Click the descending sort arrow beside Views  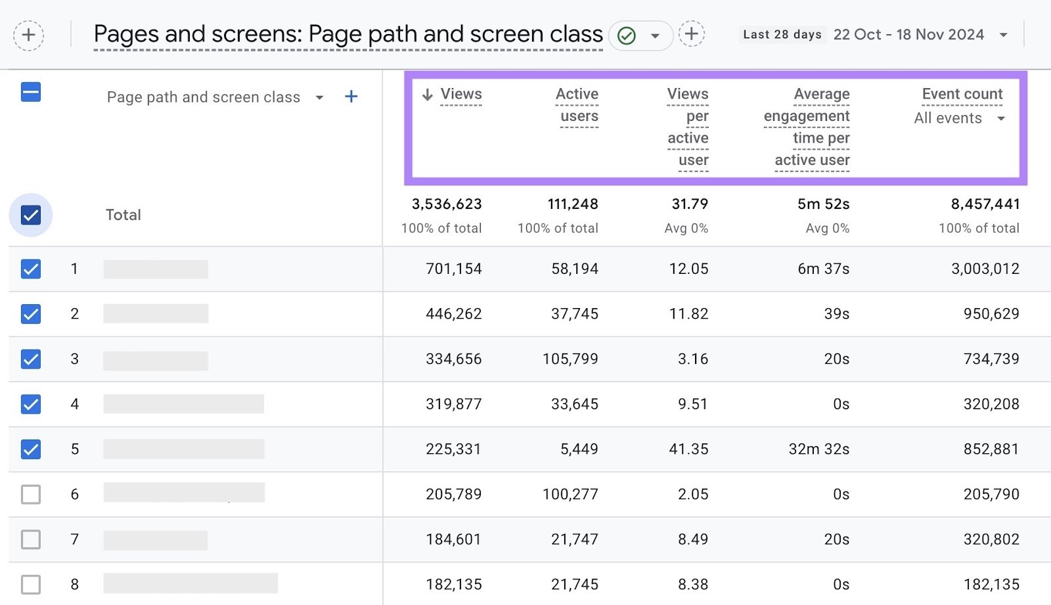coord(428,95)
